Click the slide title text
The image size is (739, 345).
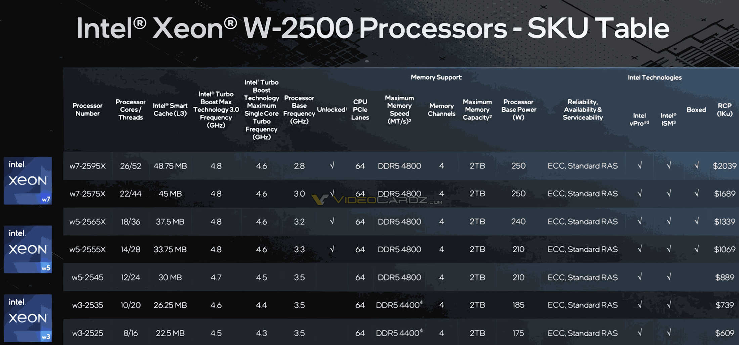click(x=373, y=28)
